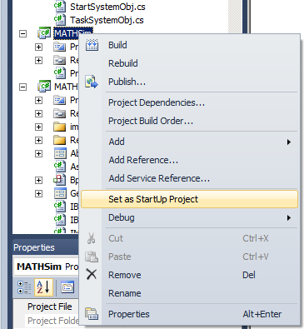Collapse the second MATH project node
Screen dimensions: 304x329
[22, 87]
